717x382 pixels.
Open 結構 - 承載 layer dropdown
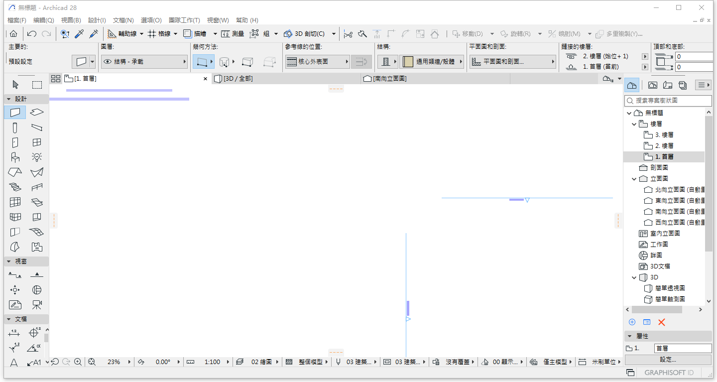point(144,62)
